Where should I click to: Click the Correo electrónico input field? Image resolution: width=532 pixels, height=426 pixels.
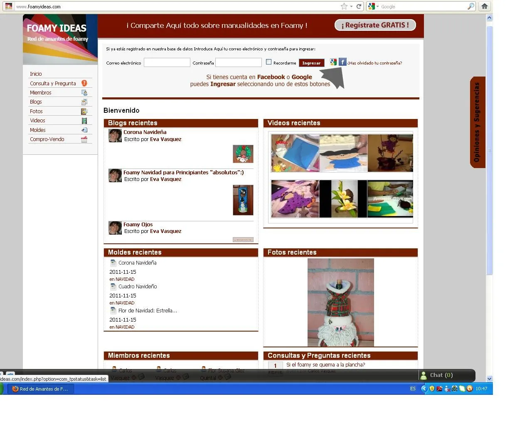click(167, 63)
